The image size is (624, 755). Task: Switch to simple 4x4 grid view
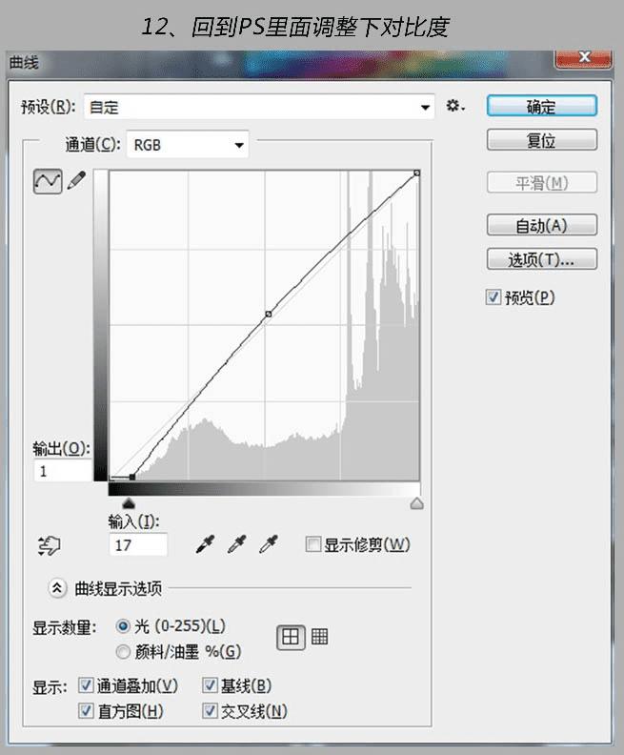click(291, 637)
